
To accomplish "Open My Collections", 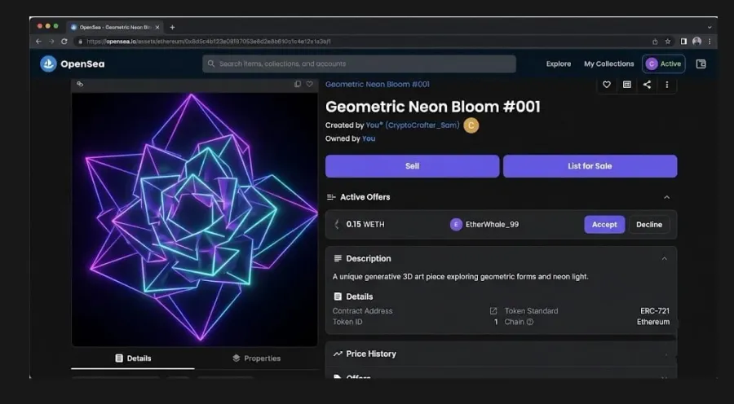I will point(608,64).
